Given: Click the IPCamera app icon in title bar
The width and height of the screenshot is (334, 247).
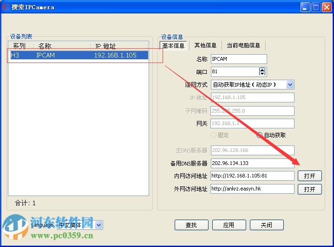Looking at the screenshot, I should [6, 7].
